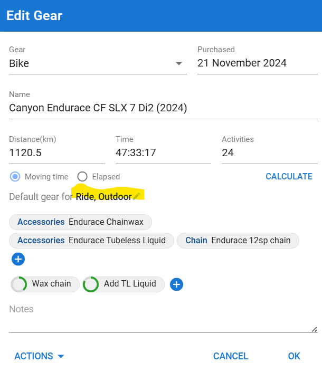Focus the bike Name text field
Image resolution: width=322 pixels, height=372 pixels.
(163, 108)
